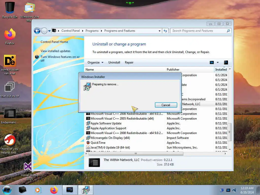Click the Firefox taskbar icon
260x195 pixels.
pyautogui.click(x=54, y=190)
